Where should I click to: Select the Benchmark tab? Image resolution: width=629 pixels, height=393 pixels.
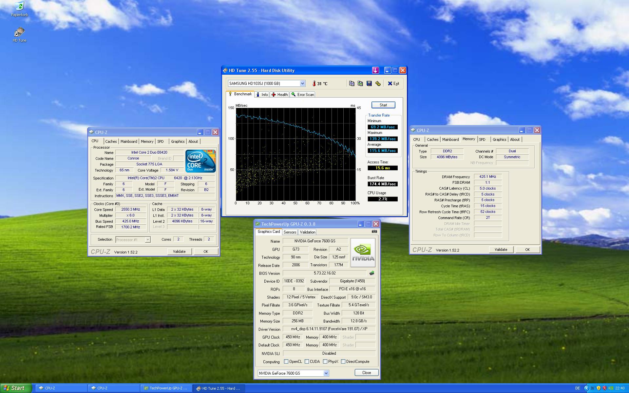(240, 94)
